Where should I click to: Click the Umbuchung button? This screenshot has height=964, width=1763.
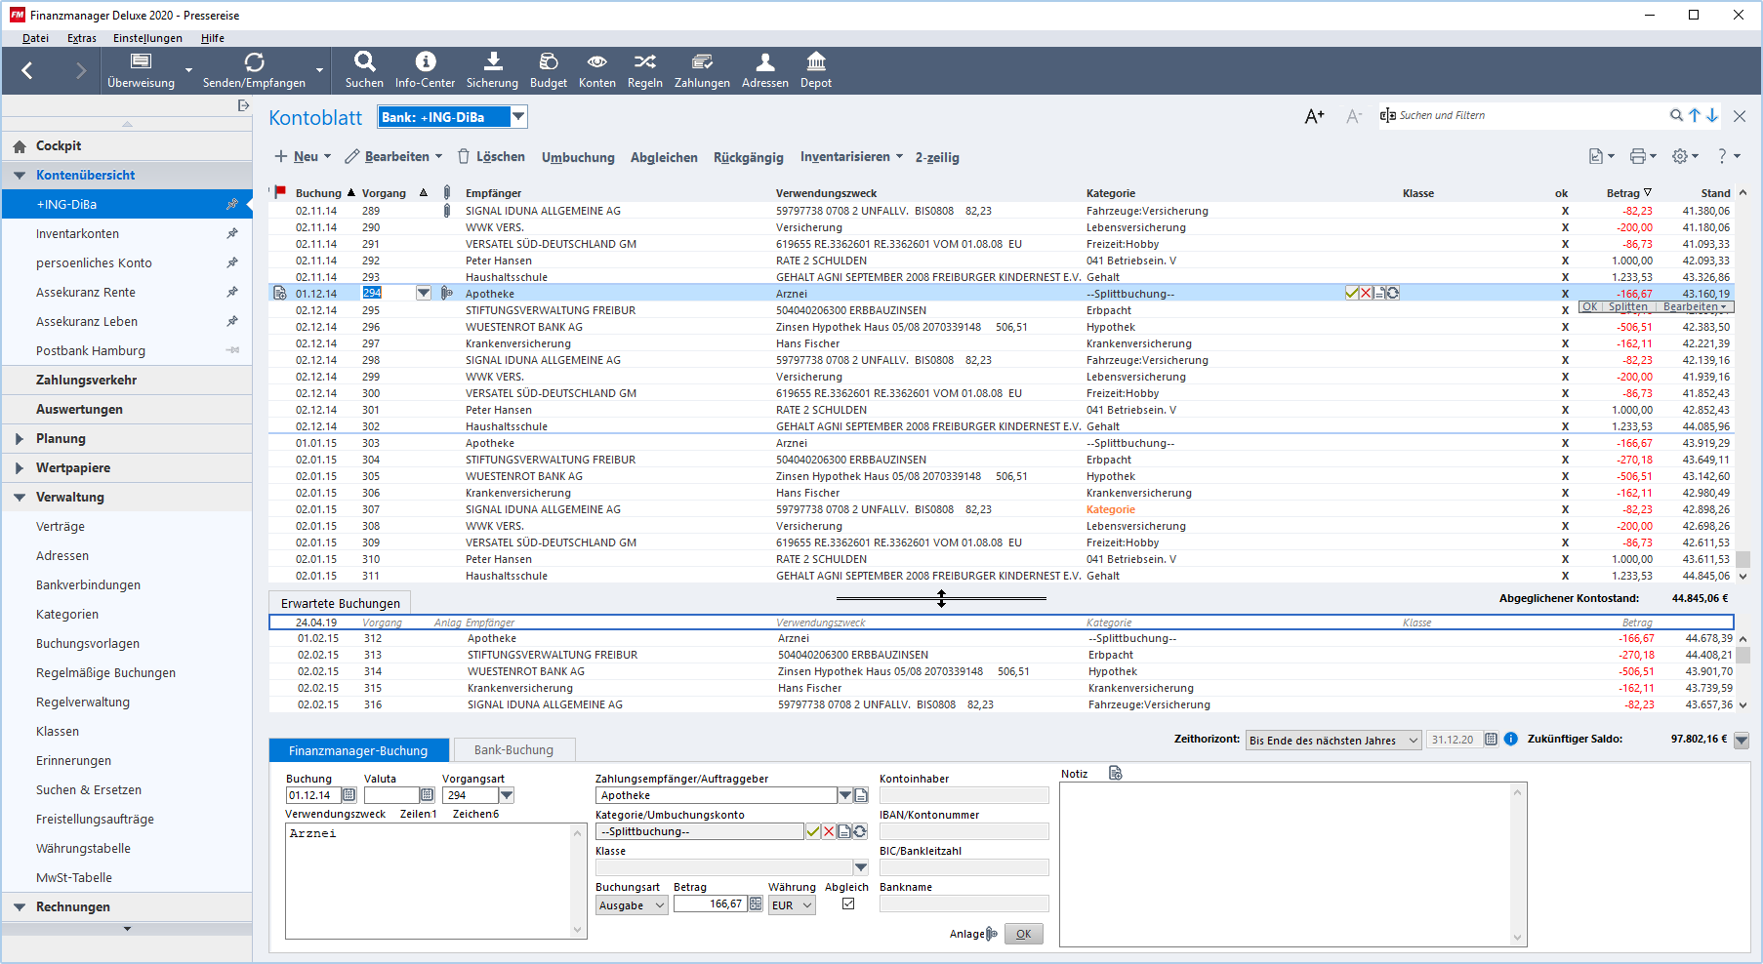[x=578, y=157]
